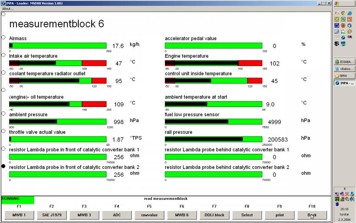Launch Firefox from quick launch

[343, 25]
